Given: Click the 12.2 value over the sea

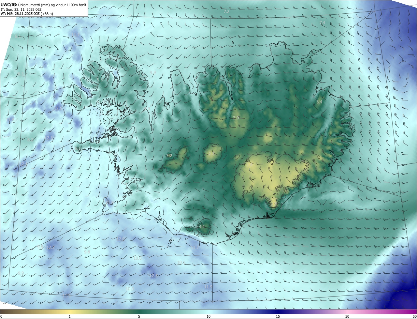Looking at the screenshot, I should point(51,247).
